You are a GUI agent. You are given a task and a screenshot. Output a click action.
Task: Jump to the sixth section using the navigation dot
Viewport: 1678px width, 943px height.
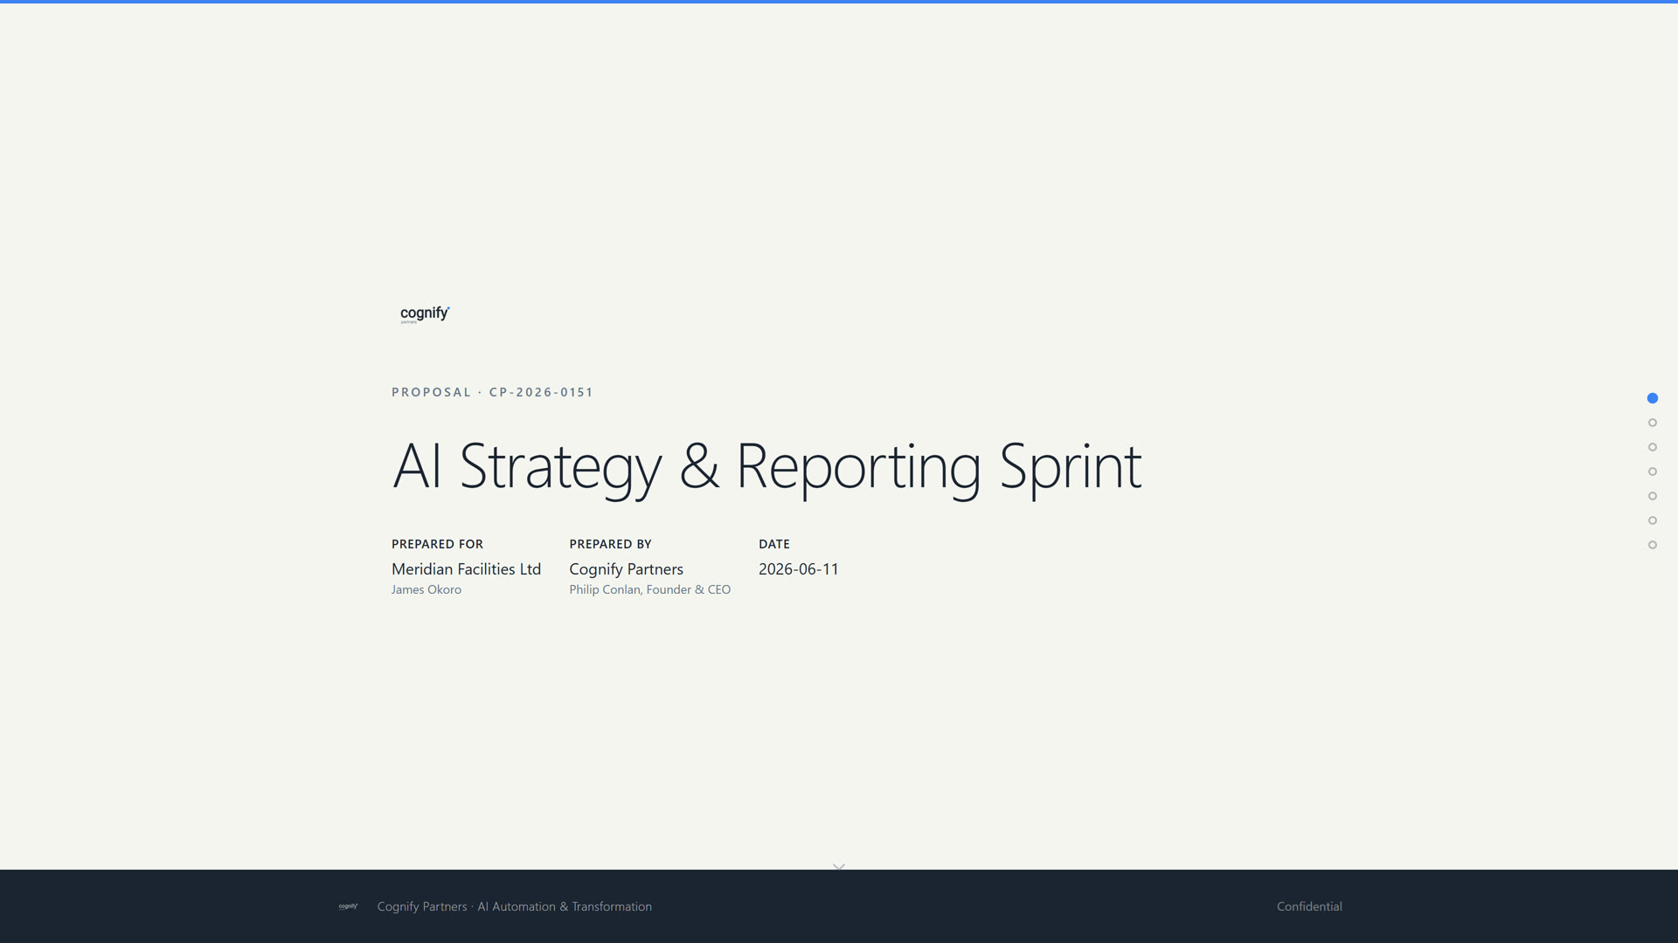tap(1653, 520)
